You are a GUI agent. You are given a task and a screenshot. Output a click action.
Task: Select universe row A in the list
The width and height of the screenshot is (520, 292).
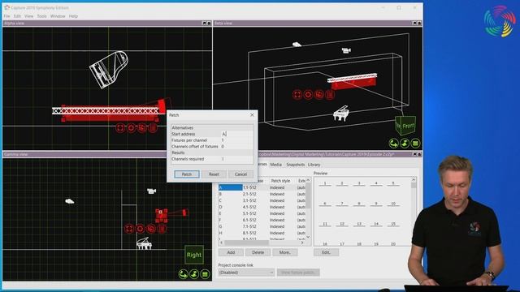[262, 187]
